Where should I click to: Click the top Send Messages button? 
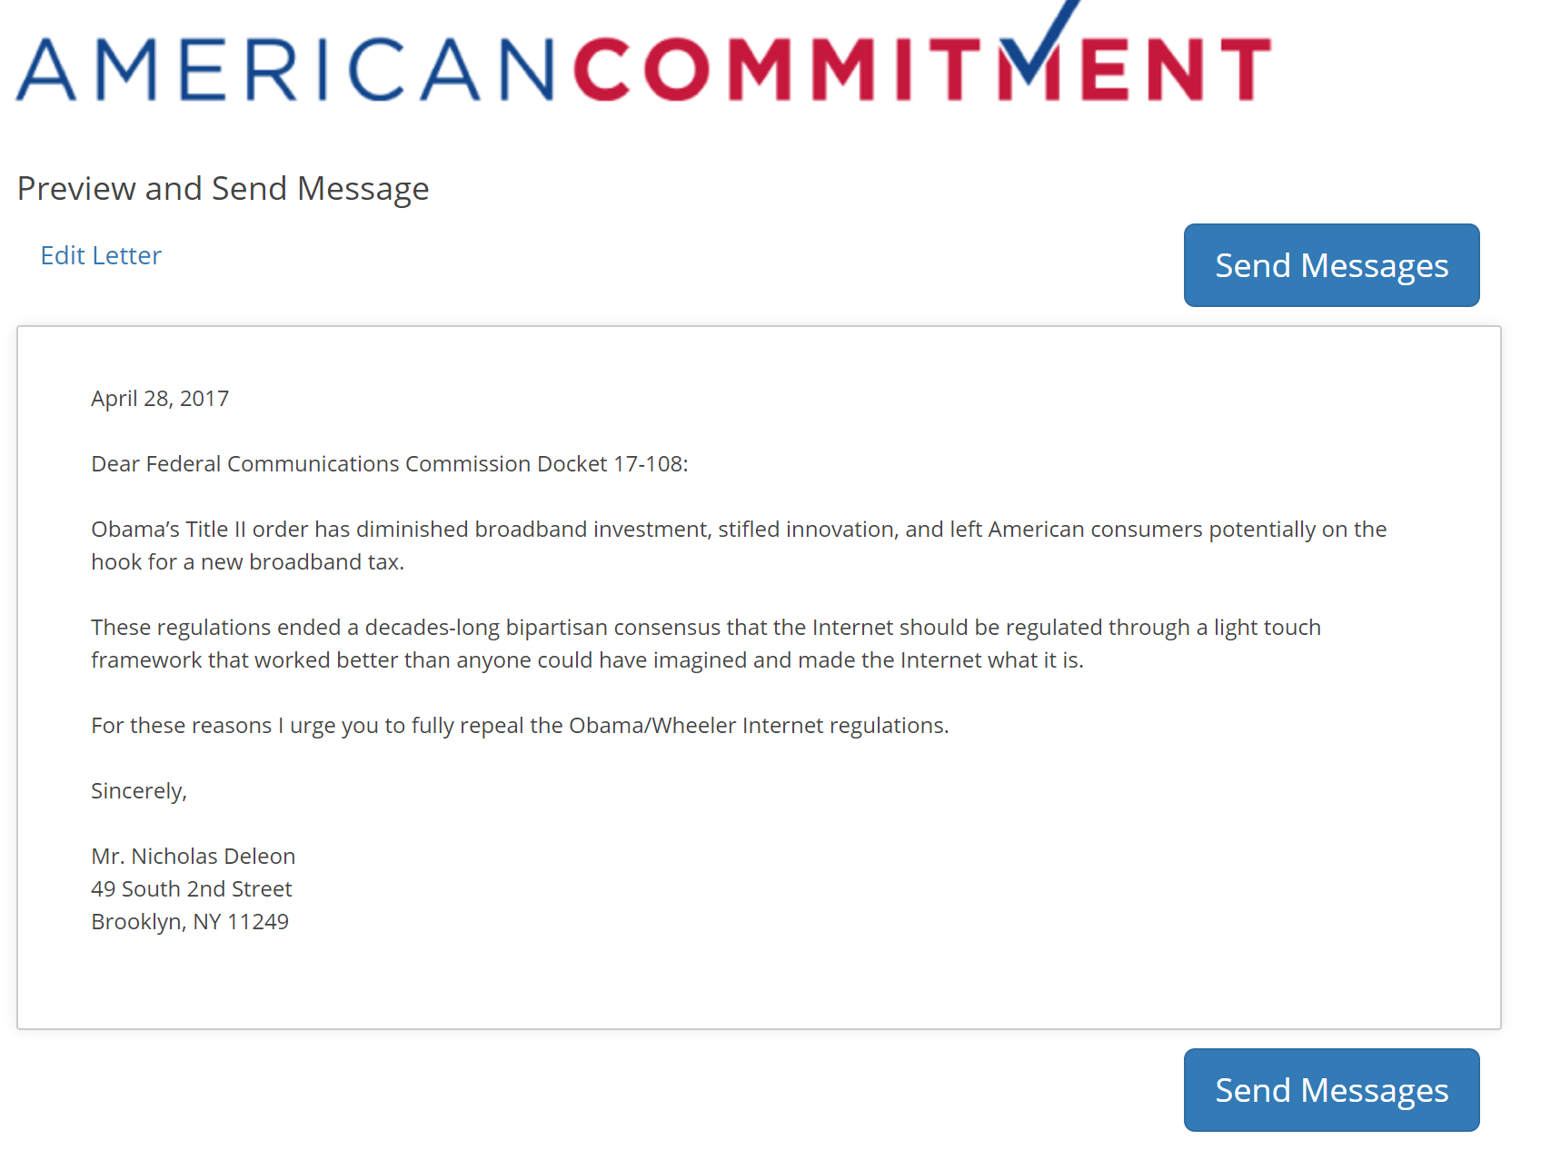pyautogui.click(x=1331, y=265)
